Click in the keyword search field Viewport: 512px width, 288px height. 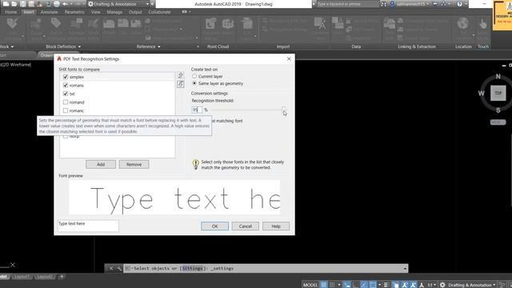click(347, 4)
